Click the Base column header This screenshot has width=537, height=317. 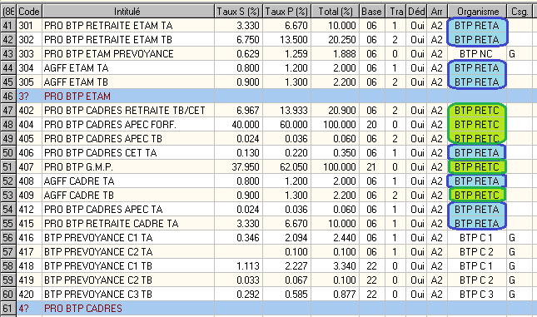pos(372,12)
